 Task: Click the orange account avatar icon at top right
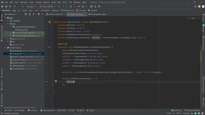(x=199, y=6)
